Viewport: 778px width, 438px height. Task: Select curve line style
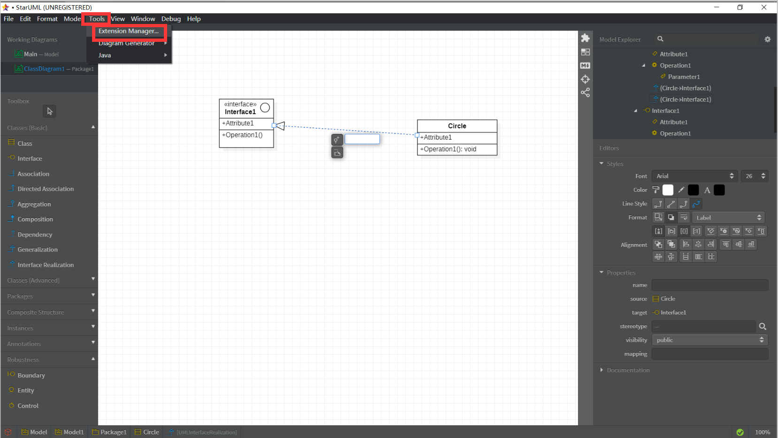696,204
